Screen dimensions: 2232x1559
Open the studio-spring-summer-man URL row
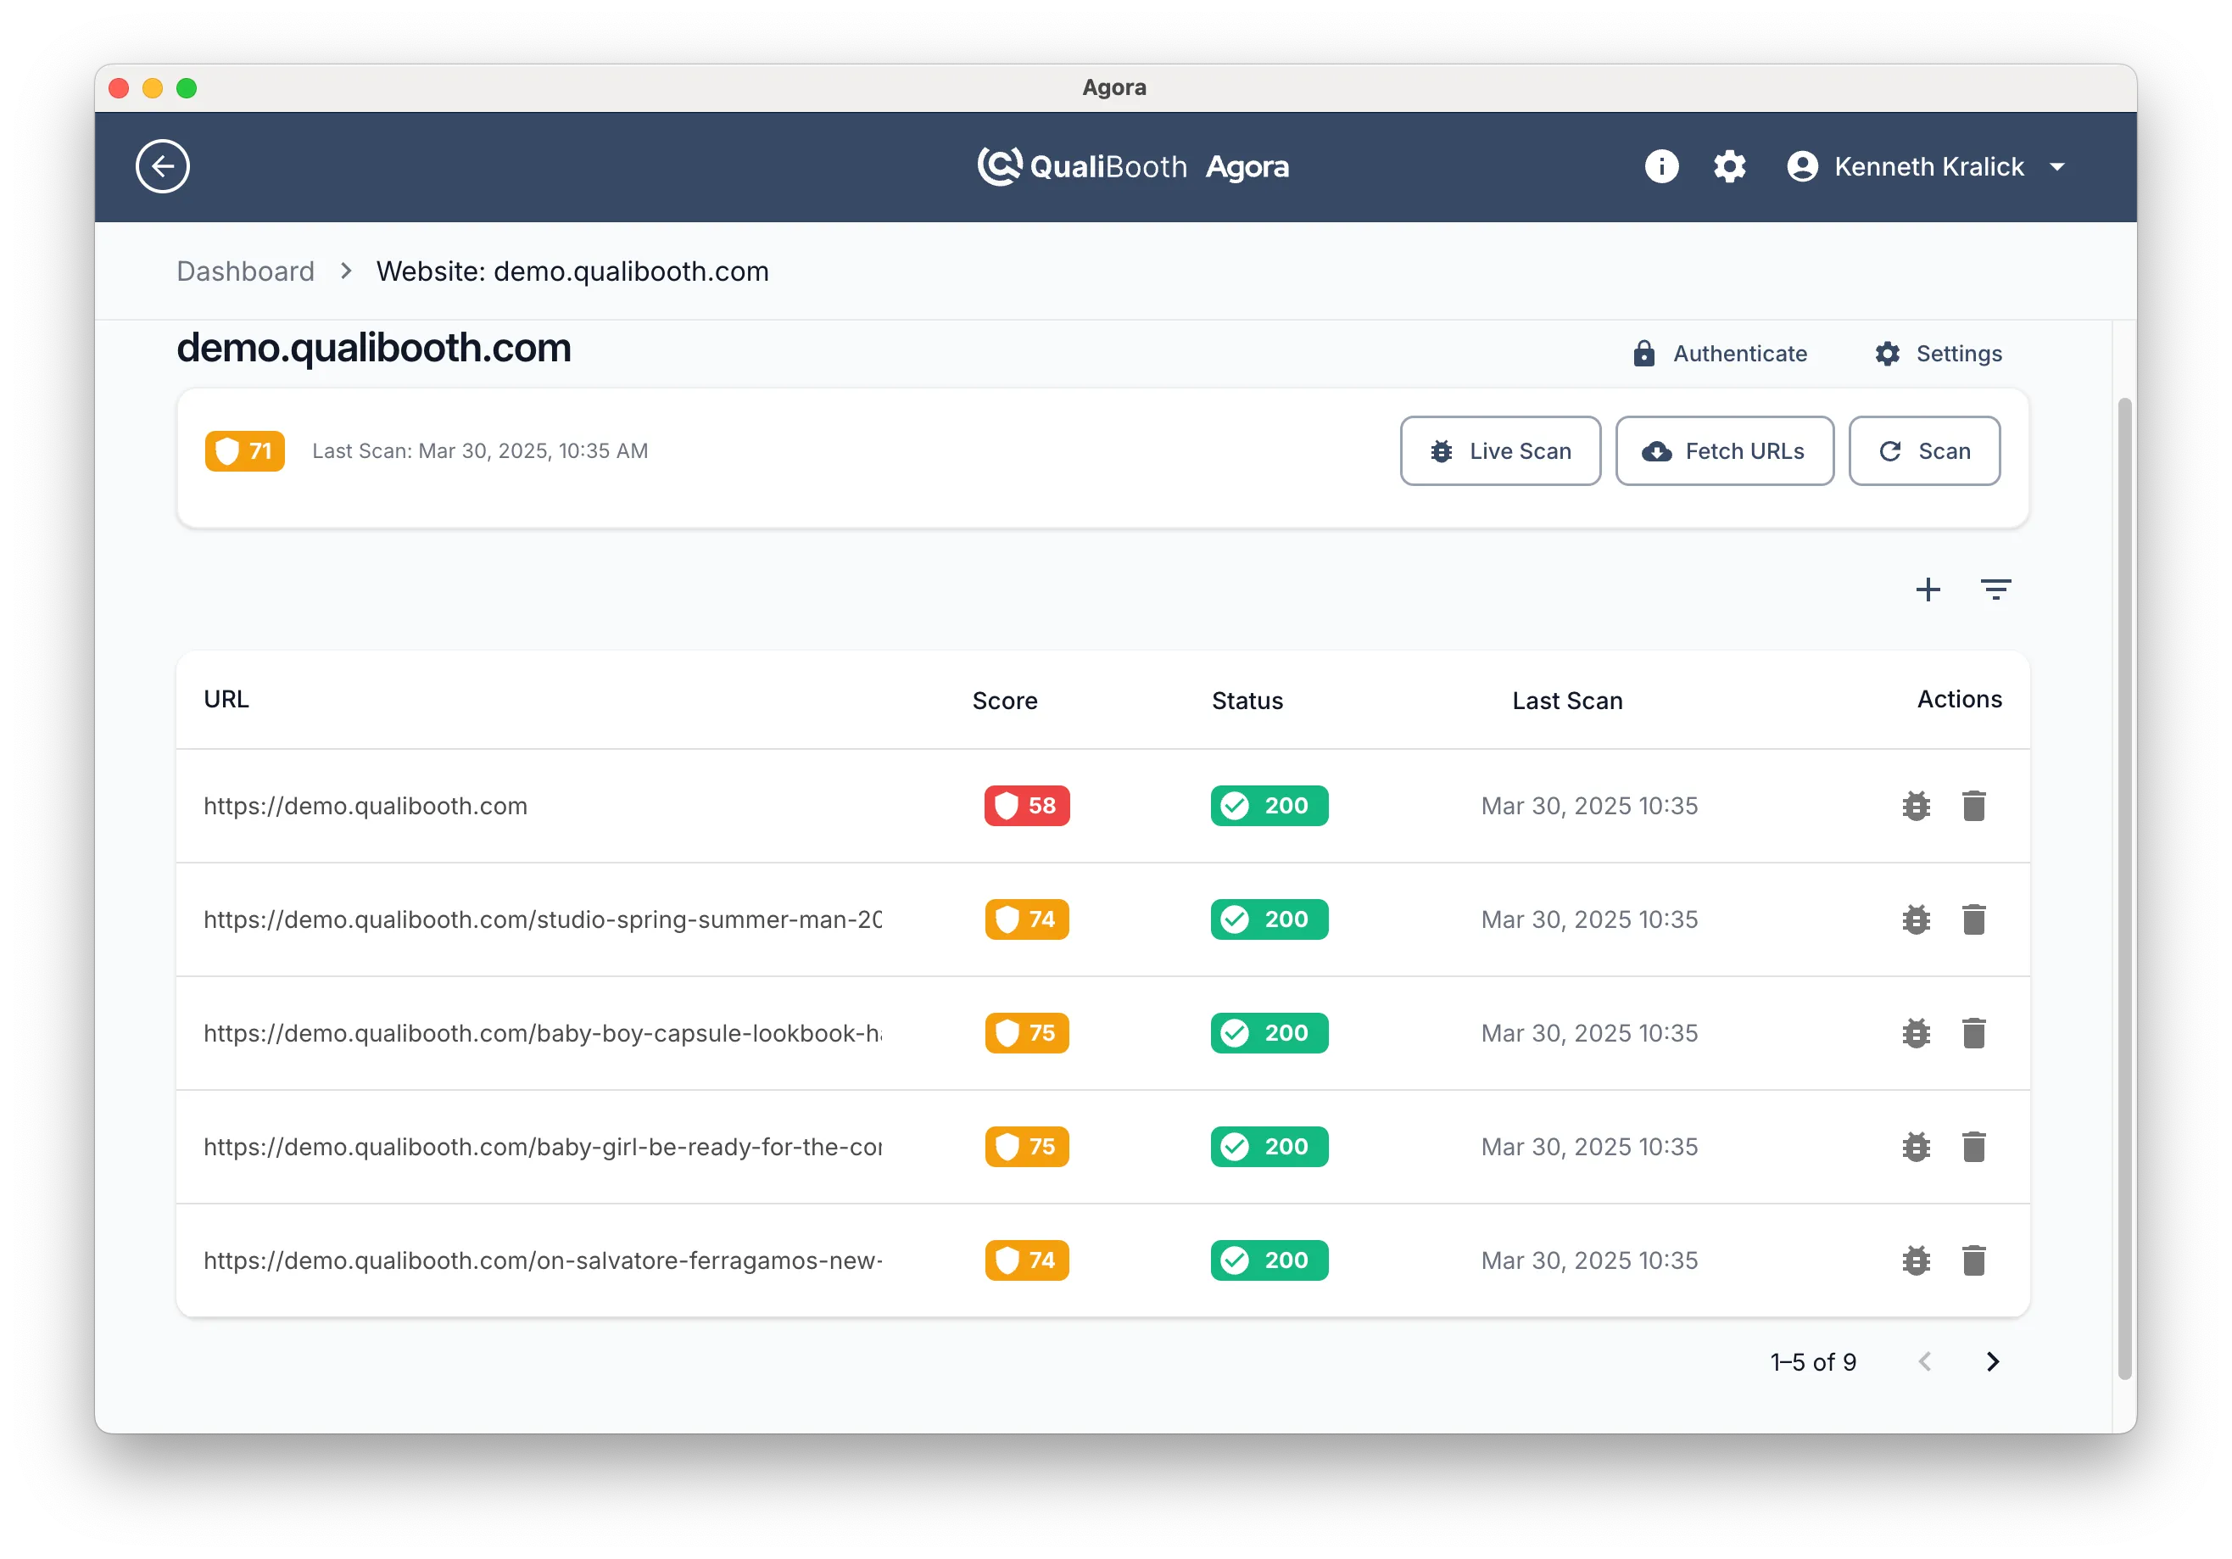pos(543,920)
